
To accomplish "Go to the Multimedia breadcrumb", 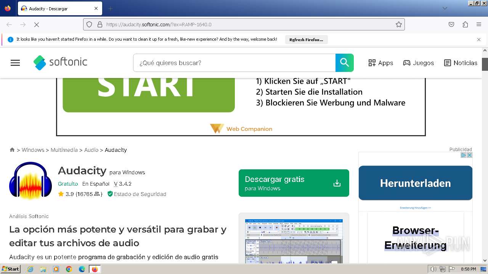I will (x=64, y=150).
